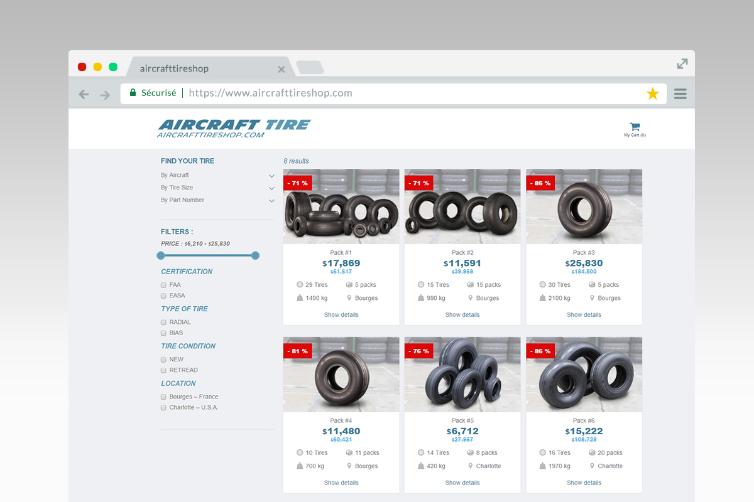Image resolution: width=754 pixels, height=502 pixels.
Task: Click the weight icon next to 1970 kg
Action: 542,466
